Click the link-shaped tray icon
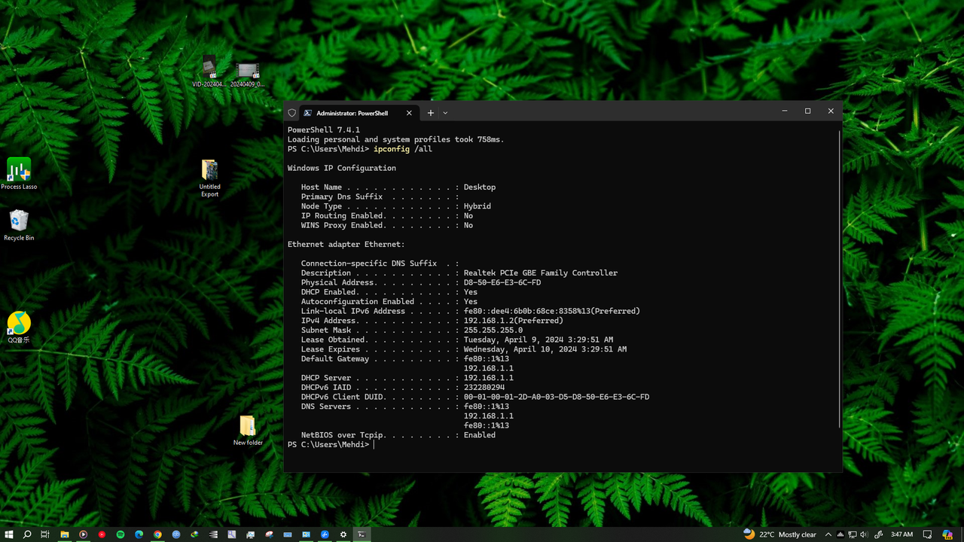The height and width of the screenshot is (542, 964). click(x=878, y=534)
